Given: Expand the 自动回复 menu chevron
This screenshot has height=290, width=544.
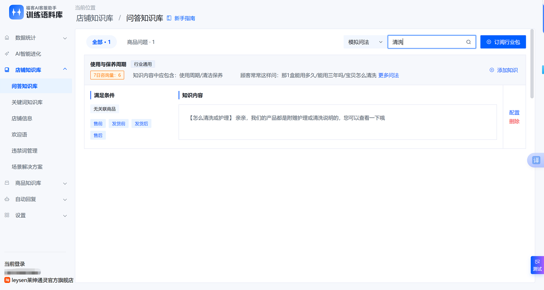Looking at the screenshot, I should [x=65, y=199].
